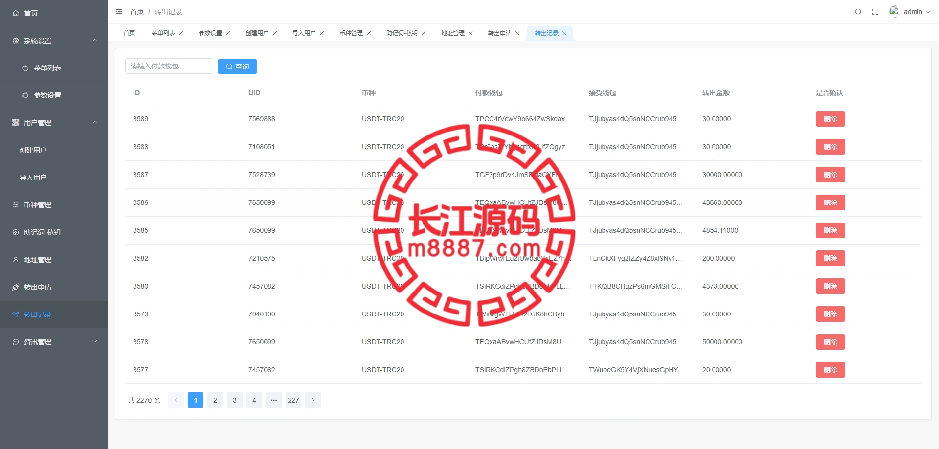This screenshot has width=939, height=449.
Task: Close the 转出申请 tab
Action: pos(517,33)
